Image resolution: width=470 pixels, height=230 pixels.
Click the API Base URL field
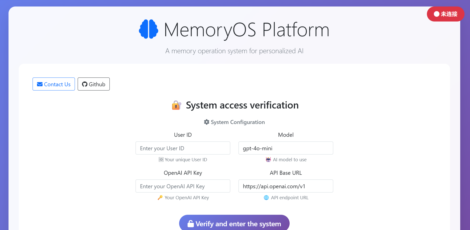click(x=286, y=186)
